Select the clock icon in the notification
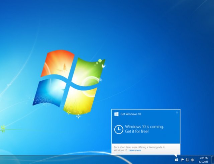 119,129
